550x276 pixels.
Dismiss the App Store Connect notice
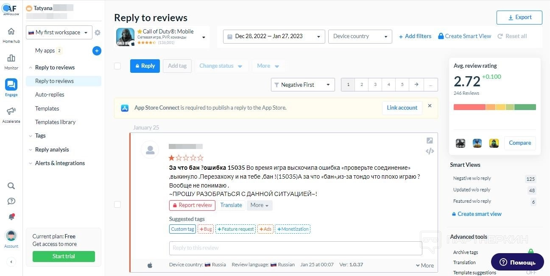430,106
